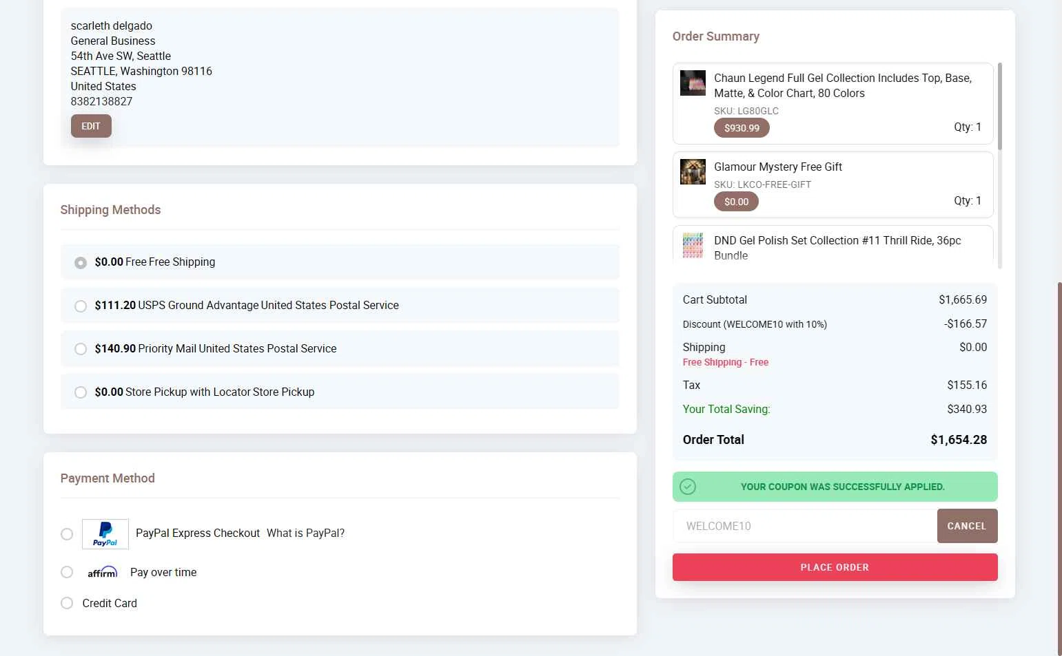
Task: Click the $340.93 total saving value
Action: (967, 409)
